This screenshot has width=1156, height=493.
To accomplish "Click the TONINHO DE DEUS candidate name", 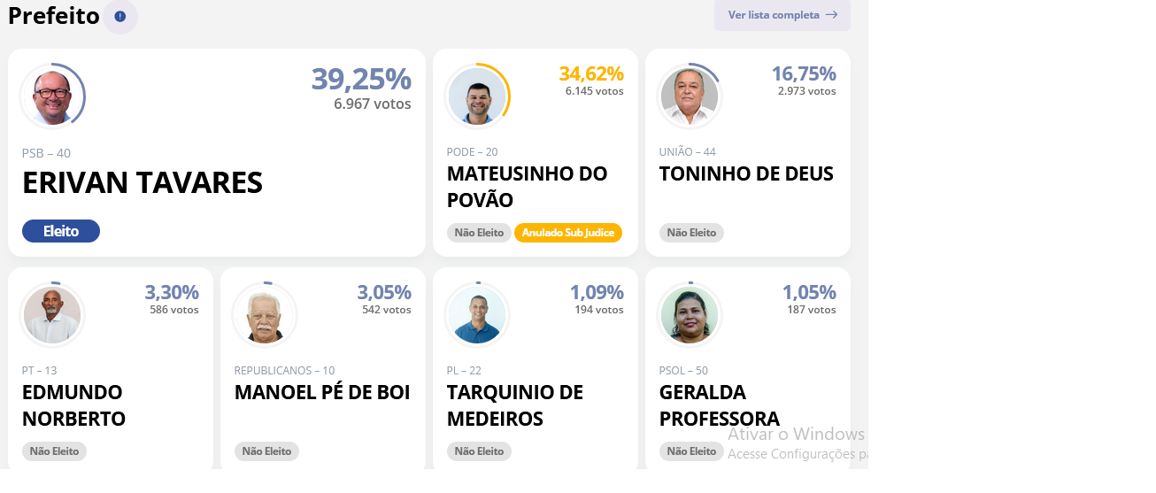I will point(746,173).
